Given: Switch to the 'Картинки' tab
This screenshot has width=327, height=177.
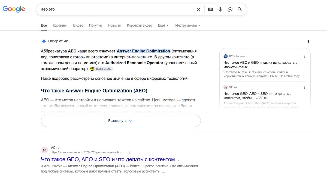Looking at the screenshot, I should (x=60, y=25).
